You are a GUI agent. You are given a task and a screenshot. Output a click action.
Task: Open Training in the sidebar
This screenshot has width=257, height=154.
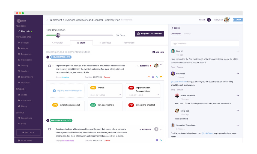coord(23,65)
